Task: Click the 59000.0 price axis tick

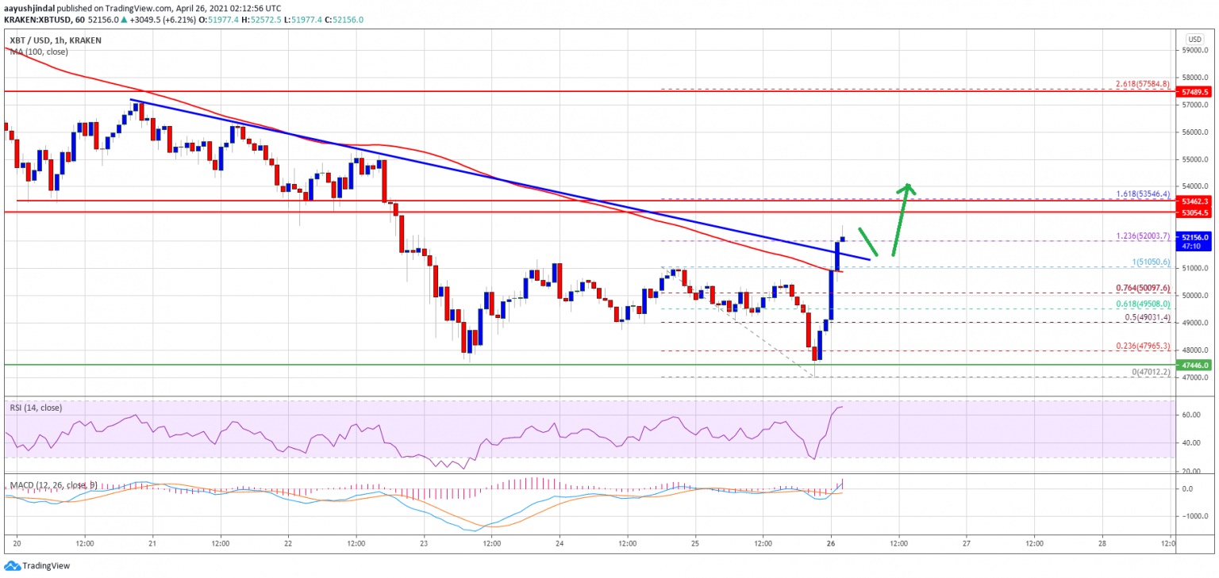Action: pos(1197,50)
